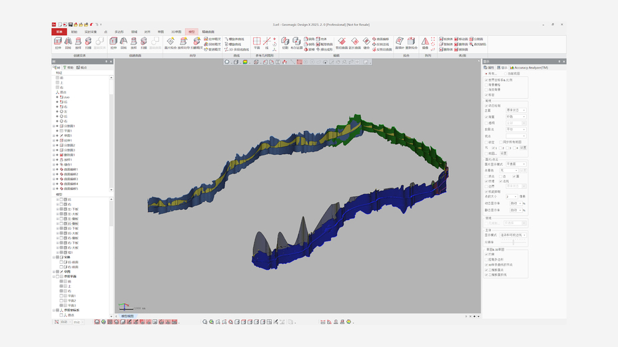Select the 切割 (Cut) tool
This screenshot has height=347, width=618.
pos(285,43)
